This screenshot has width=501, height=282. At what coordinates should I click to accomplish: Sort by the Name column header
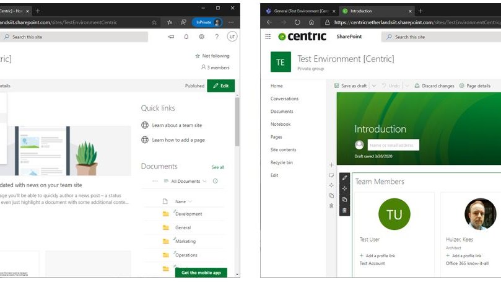coord(180,201)
